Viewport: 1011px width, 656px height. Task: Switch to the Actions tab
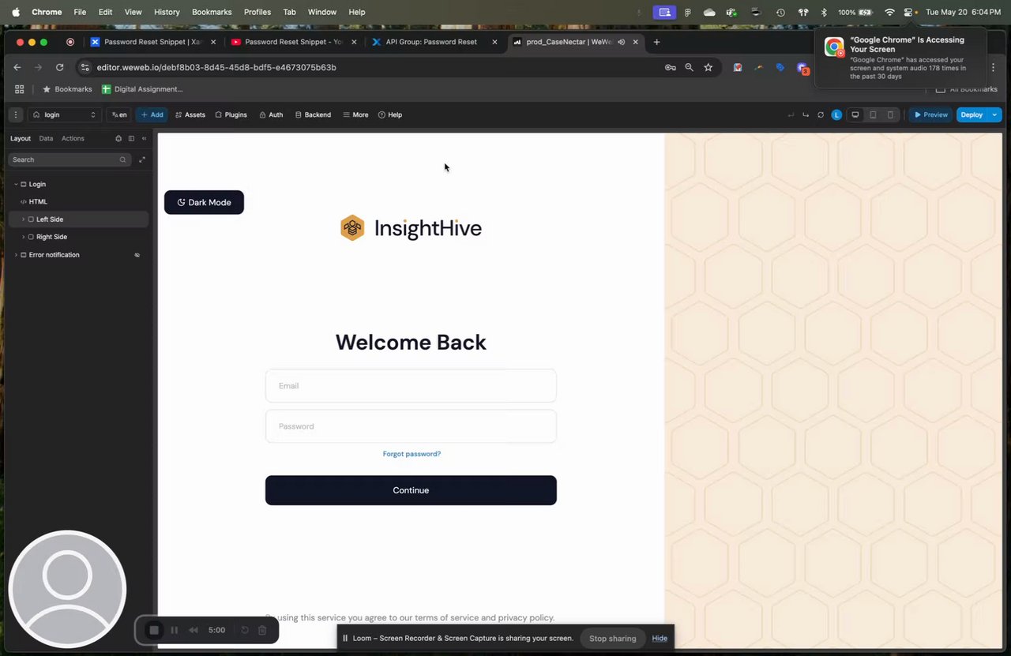point(73,138)
